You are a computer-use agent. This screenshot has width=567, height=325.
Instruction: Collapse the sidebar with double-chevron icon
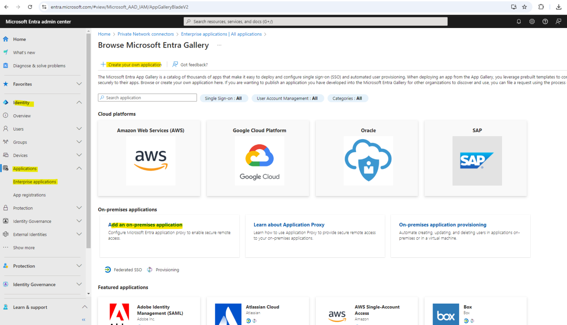click(83, 319)
